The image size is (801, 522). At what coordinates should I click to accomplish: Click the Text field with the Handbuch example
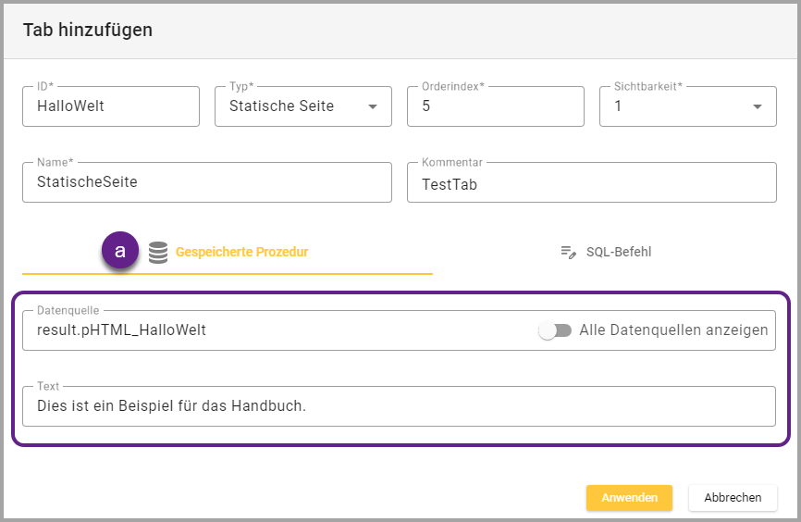[x=398, y=405]
